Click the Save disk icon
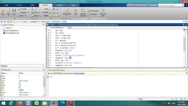This screenshot has height=106, width=188. pyautogui.click(x=14, y=10)
